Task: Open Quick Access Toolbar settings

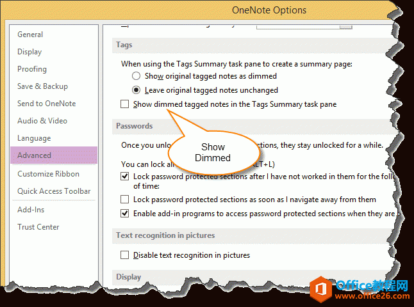Action: [54, 191]
